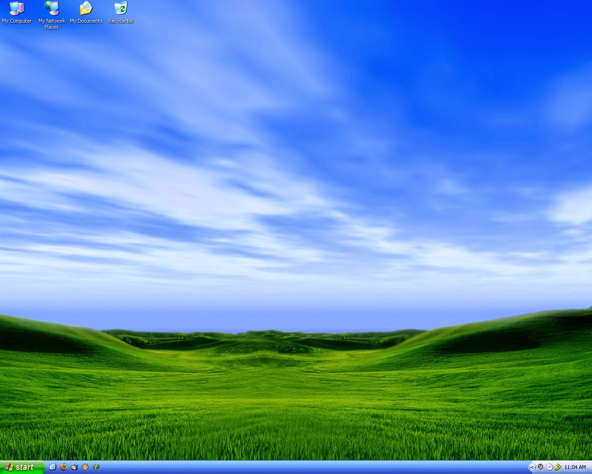
Task: Launch Firefox from the Quick Launch bar
Action: click(63, 467)
